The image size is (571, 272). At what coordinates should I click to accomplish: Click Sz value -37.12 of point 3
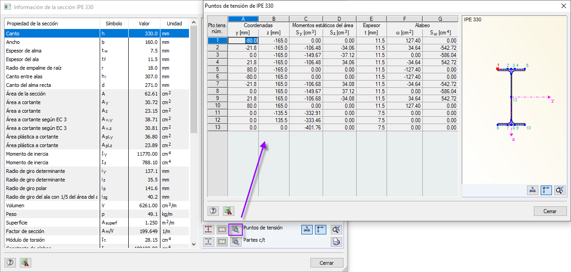click(339, 55)
